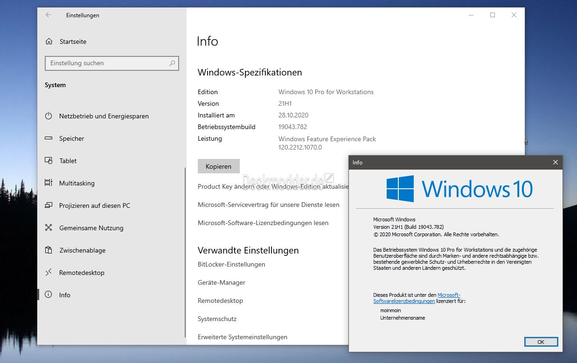577x363 pixels.
Task: Select the Zwischenablage clipboard icon
Action: (49, 250)
